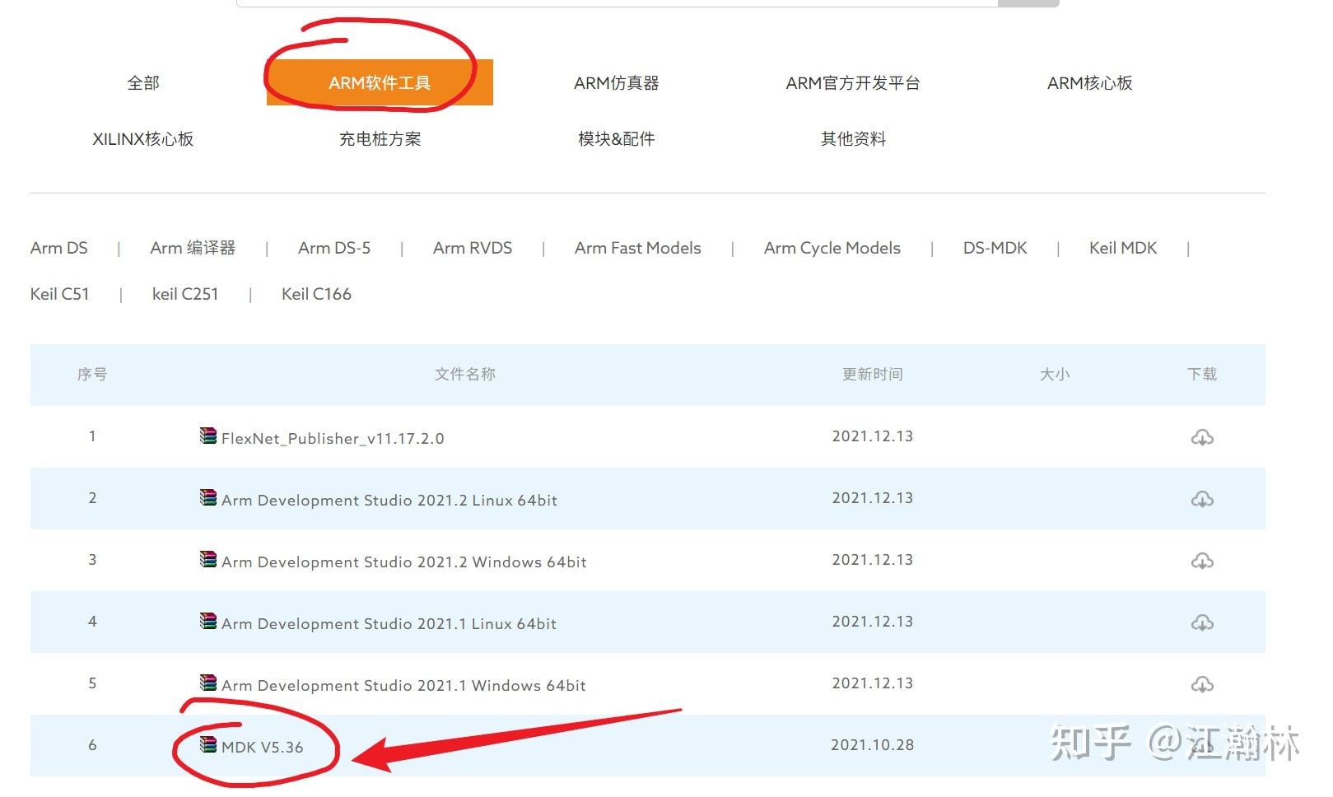Click archive icon beside Studio 2021.2 Windows 64bit
The height and width of the screenshot is (797, 1333).
coord(208,559)
